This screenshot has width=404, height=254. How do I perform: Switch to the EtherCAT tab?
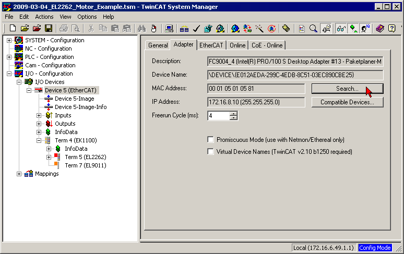211,45
